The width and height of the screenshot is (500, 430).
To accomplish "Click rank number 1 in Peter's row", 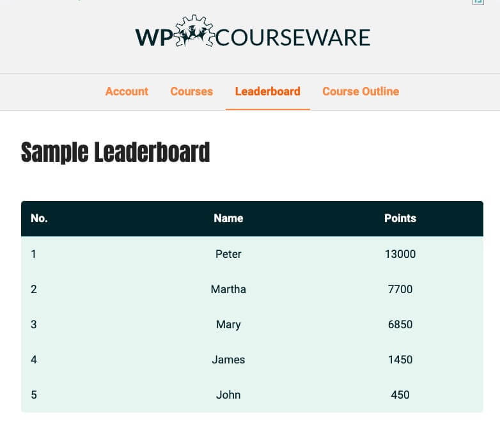I will click(x=33, y=254).
